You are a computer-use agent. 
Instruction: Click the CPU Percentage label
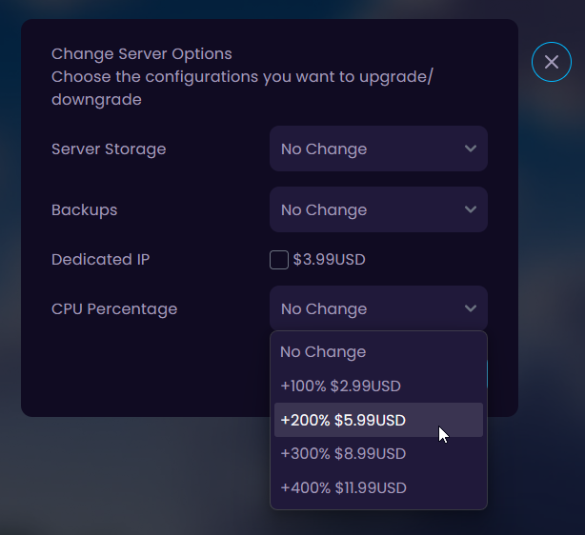pos(114,309)
